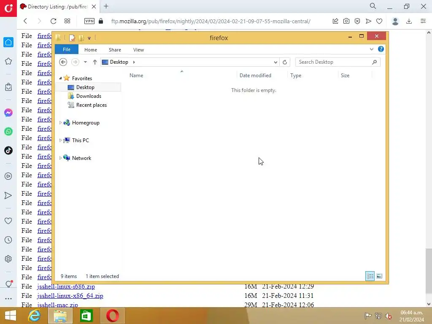Expand the Explorer ribbon chevron

pyautogui.click(x=371, y=49)
